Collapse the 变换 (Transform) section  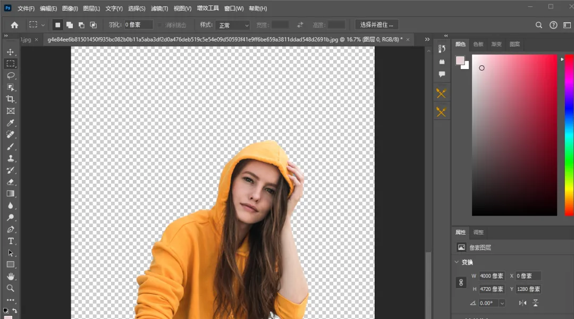(x=457, y=262)
